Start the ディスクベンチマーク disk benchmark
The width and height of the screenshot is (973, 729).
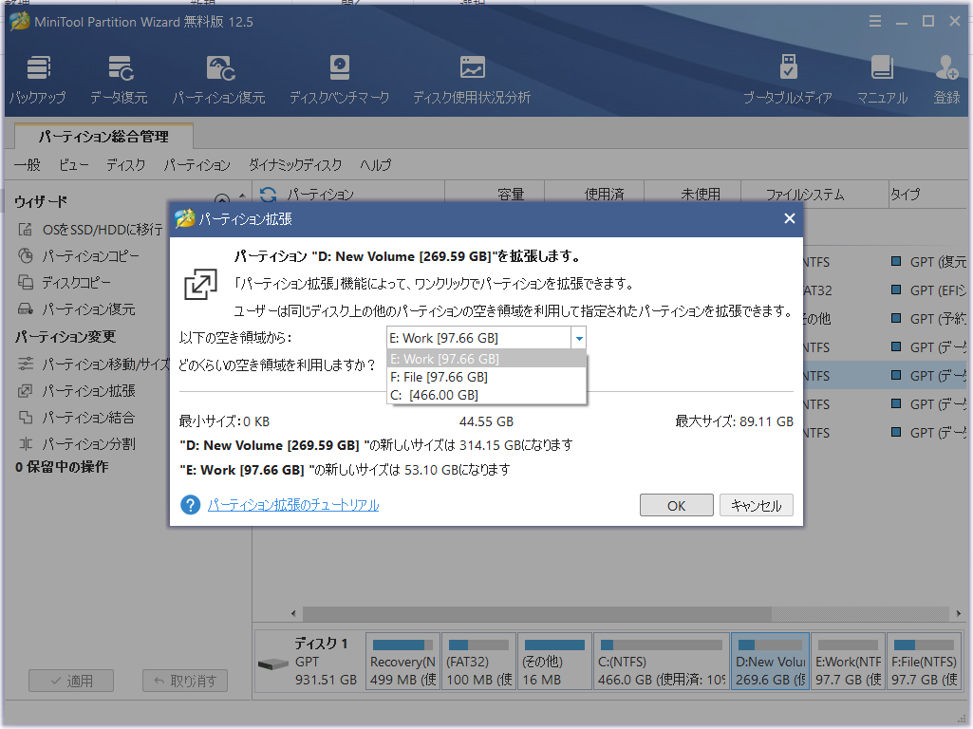pos(339,80)
